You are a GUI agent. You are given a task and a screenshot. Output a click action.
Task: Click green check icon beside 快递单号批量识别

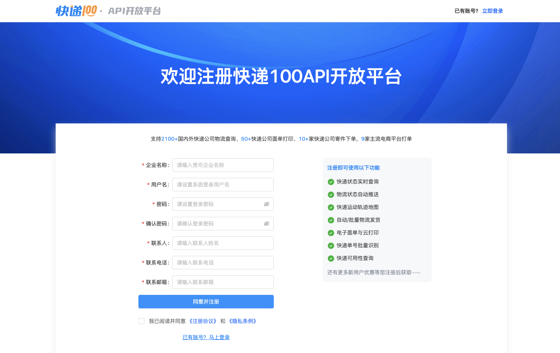pos(331,246)
